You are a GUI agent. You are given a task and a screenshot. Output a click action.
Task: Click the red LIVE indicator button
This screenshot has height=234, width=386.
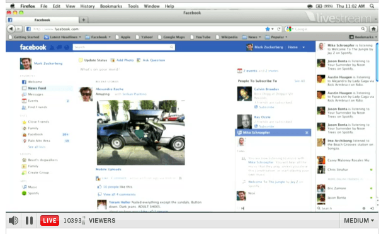pos(50,221)
